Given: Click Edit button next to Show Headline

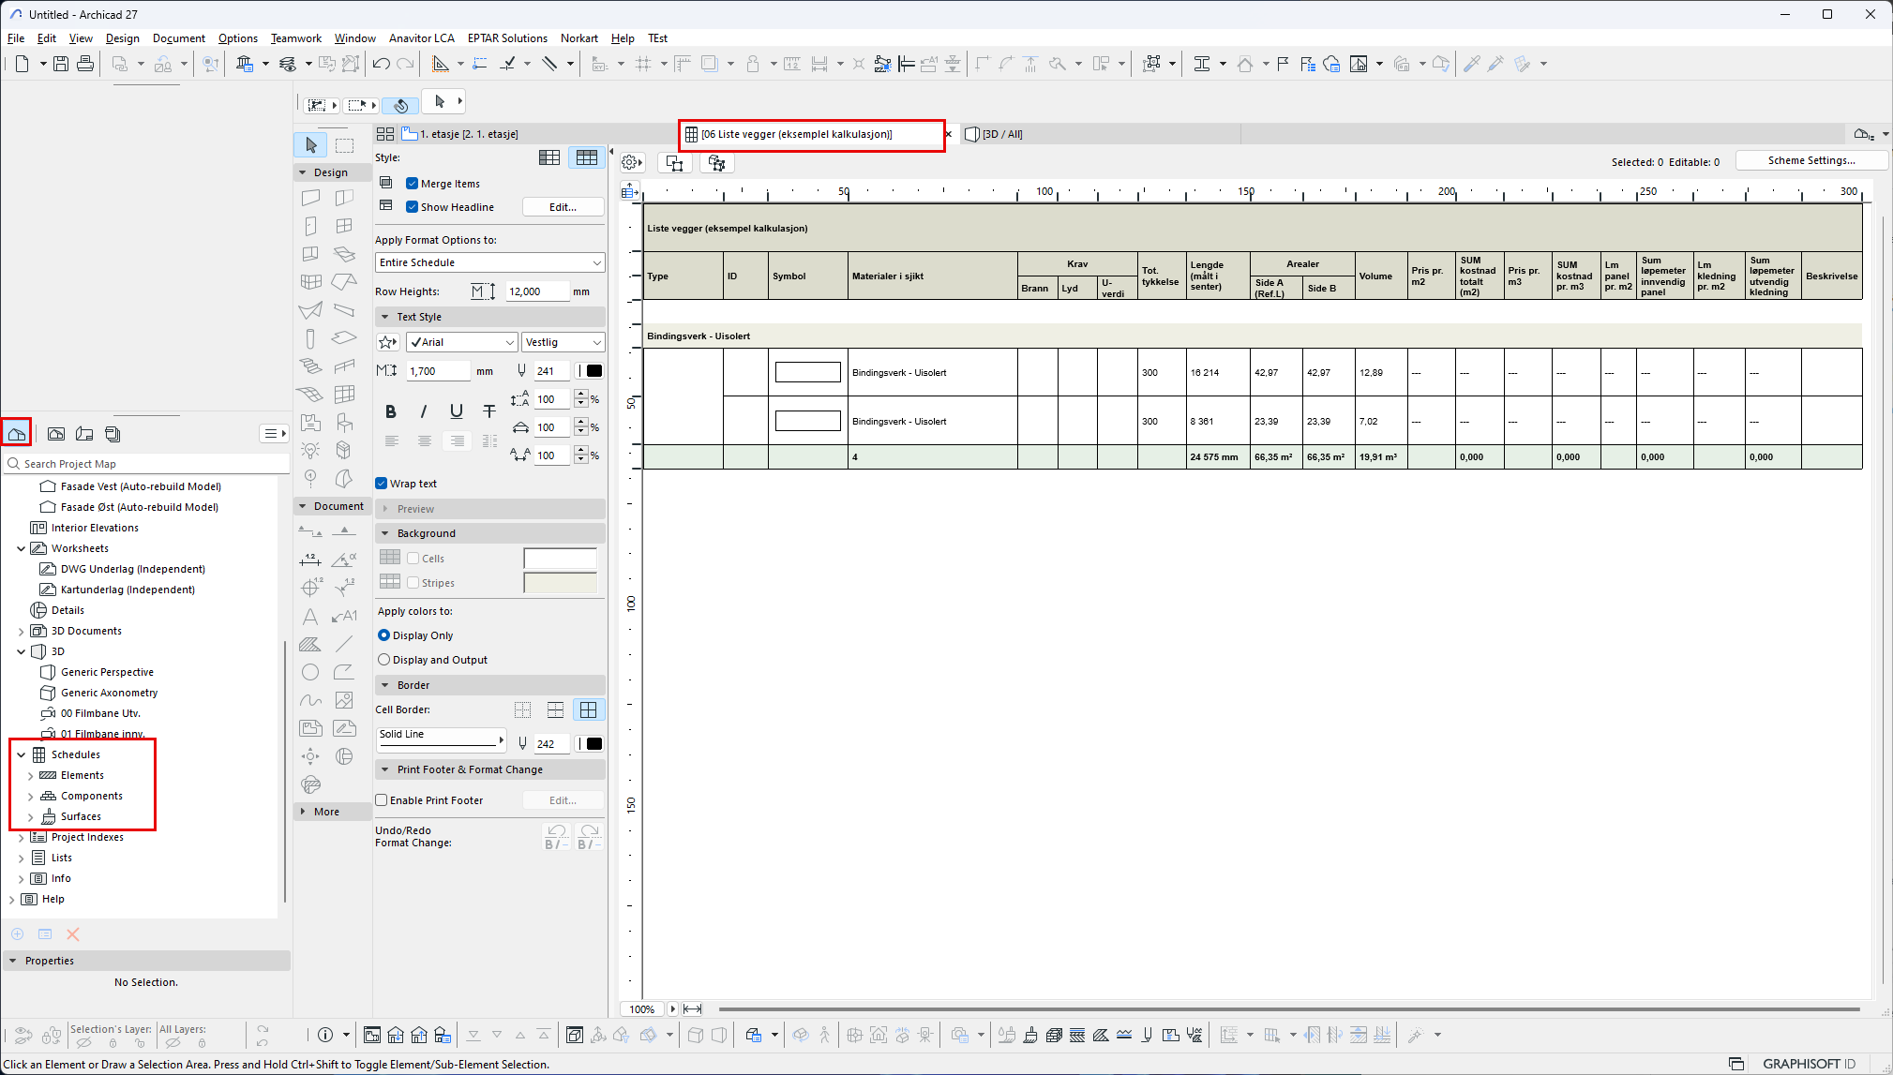Looking at the screenshot, I should (x=563, y=207).
